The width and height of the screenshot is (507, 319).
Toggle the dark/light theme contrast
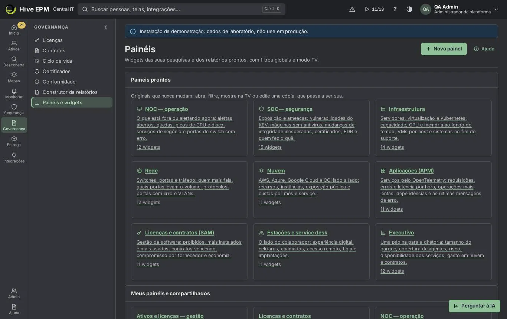point(409,9)
